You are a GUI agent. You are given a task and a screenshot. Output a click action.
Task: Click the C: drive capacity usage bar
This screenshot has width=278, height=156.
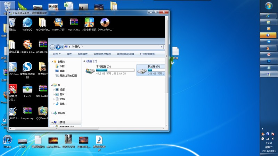(115, 70)
